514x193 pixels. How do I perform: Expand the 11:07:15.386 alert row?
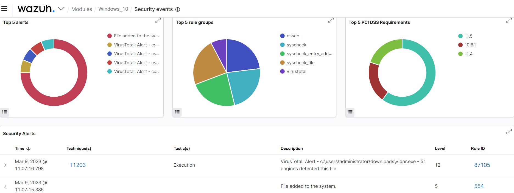[x=5, y=186]
